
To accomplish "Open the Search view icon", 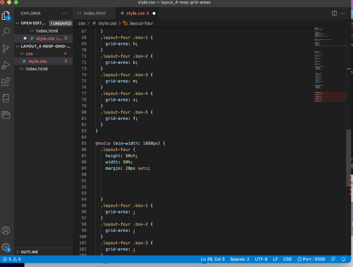I will (x=6, y=32).
